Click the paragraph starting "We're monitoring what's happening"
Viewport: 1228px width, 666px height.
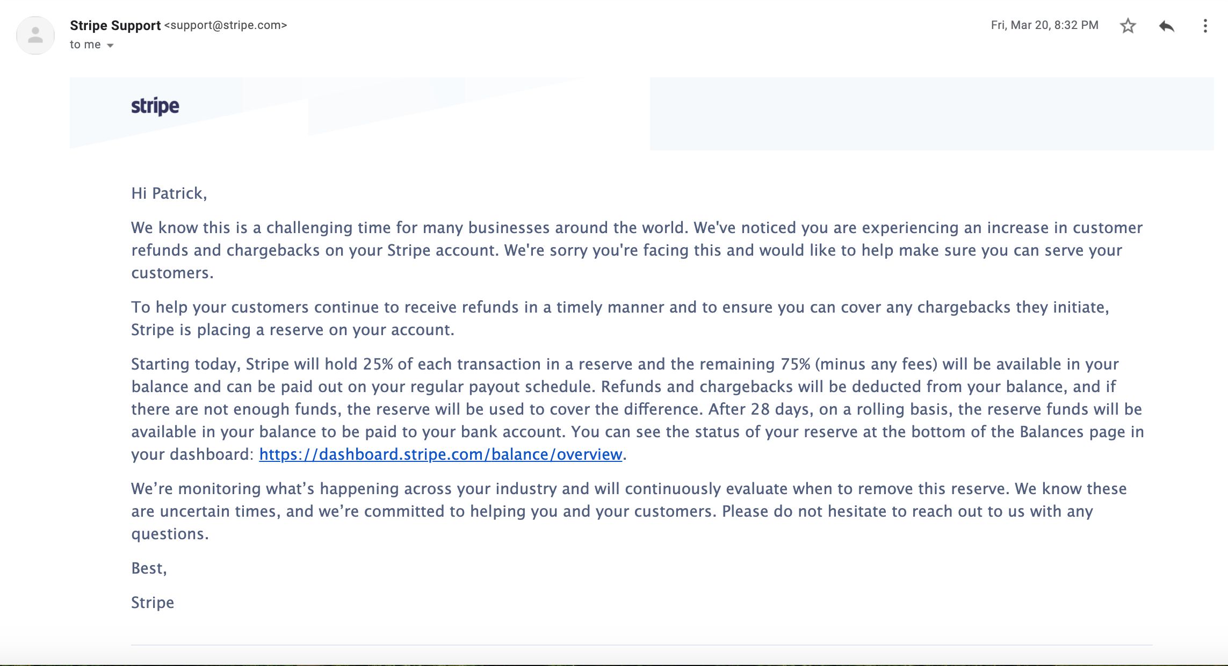[629, 511]
